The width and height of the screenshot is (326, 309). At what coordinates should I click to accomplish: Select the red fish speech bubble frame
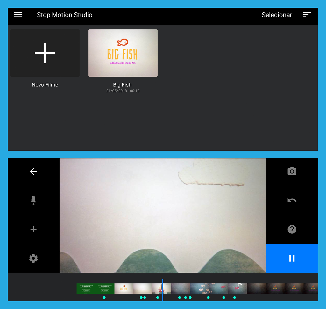pyautogui.click(x=237, y=289)
